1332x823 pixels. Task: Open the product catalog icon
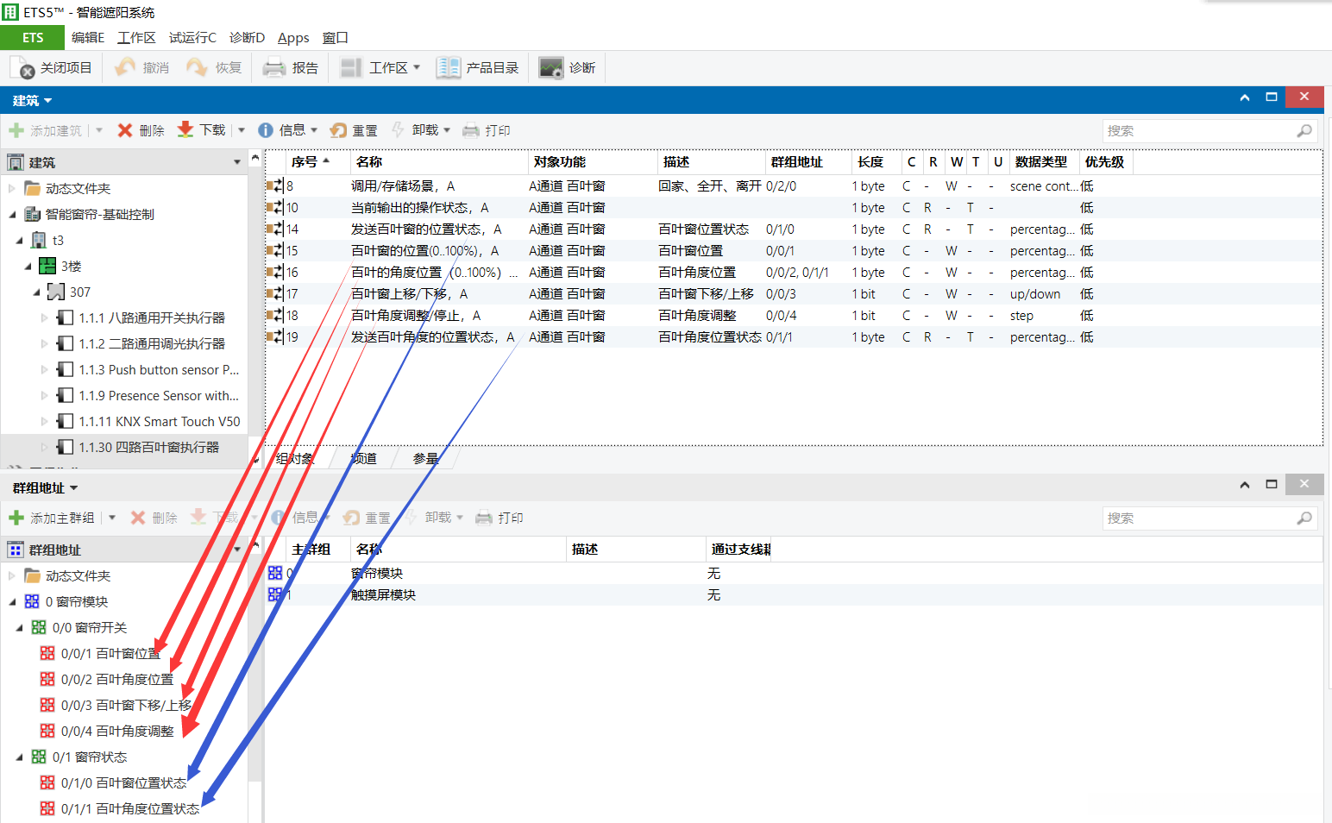tap(449, 67)
